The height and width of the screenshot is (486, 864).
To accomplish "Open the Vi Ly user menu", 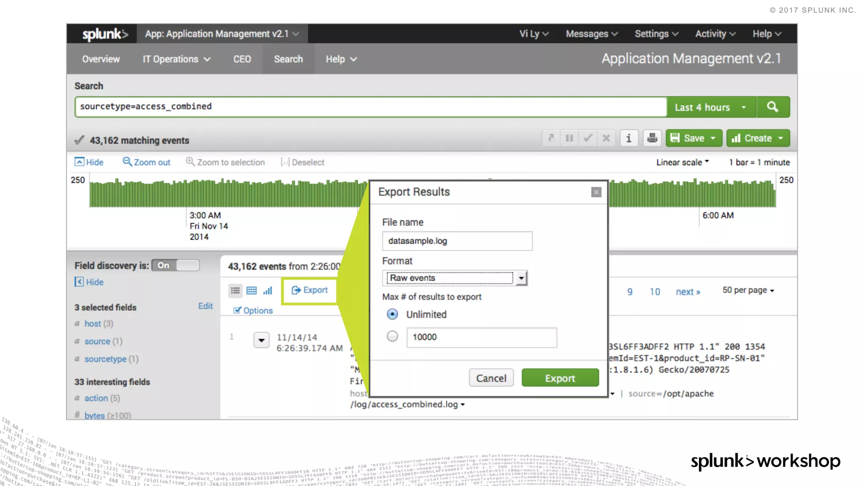I will (x=534, y=34).
